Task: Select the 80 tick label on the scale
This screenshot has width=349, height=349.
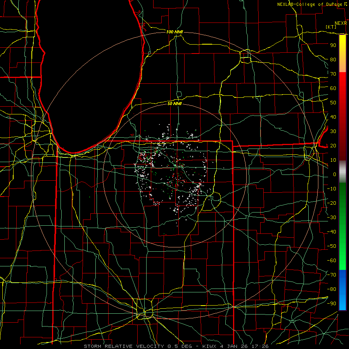Action: tap(333, 60)
